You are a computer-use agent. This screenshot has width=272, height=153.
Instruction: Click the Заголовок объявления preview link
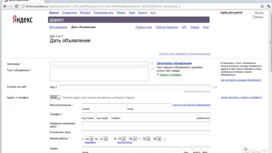point(174,63)
